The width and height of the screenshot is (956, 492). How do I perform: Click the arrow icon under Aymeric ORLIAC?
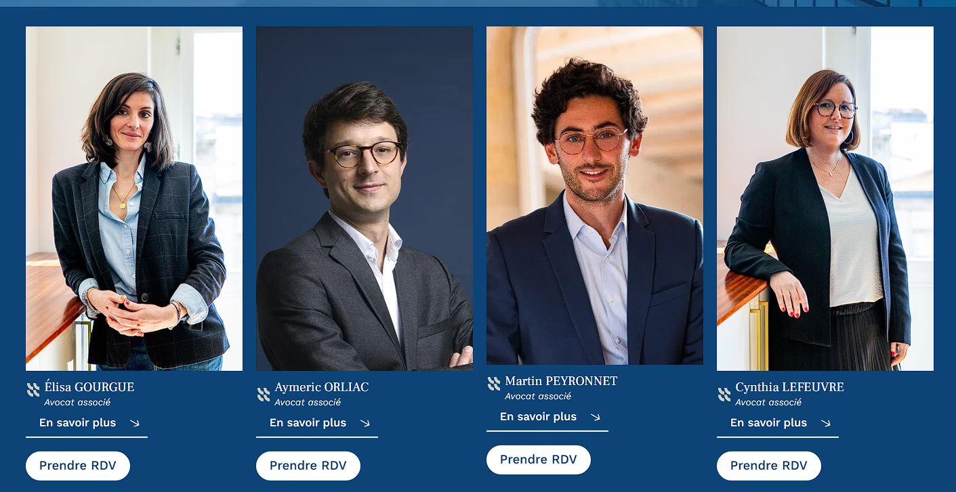point(365,423)
